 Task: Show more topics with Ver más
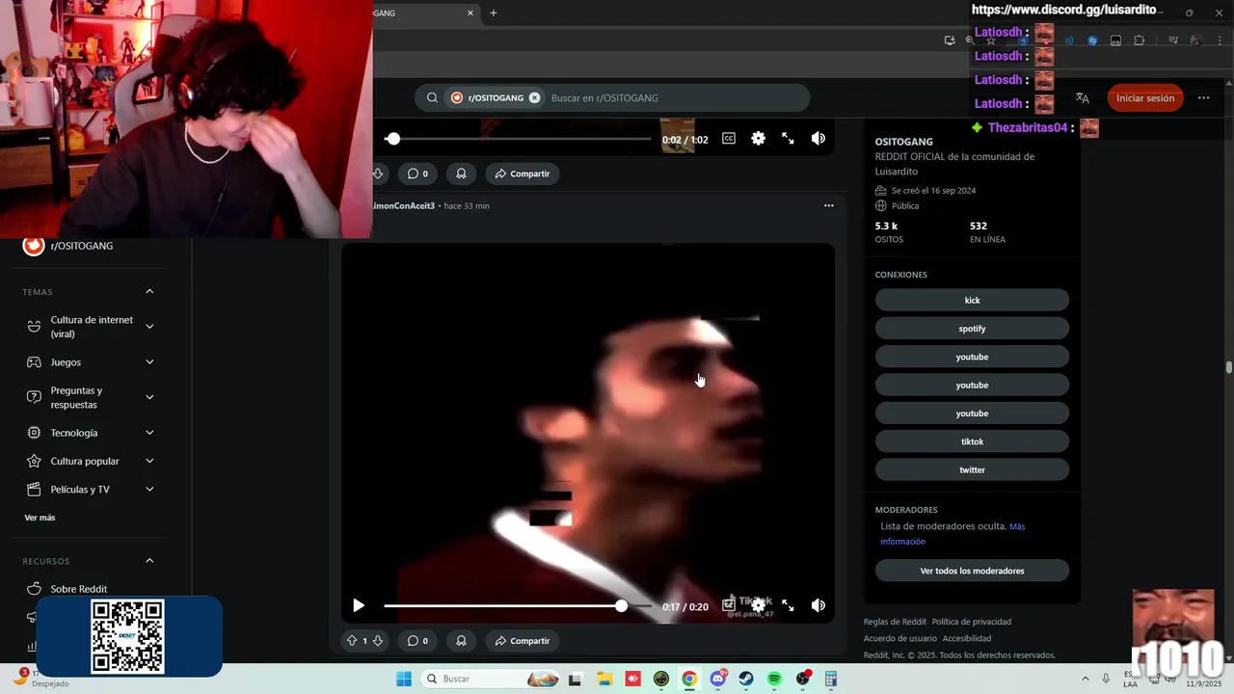[40, 518]
